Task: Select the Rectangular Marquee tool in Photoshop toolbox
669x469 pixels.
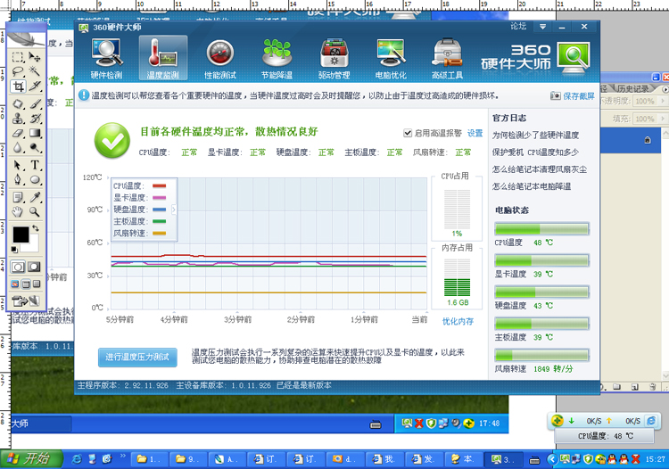Action: pos(18,57)
